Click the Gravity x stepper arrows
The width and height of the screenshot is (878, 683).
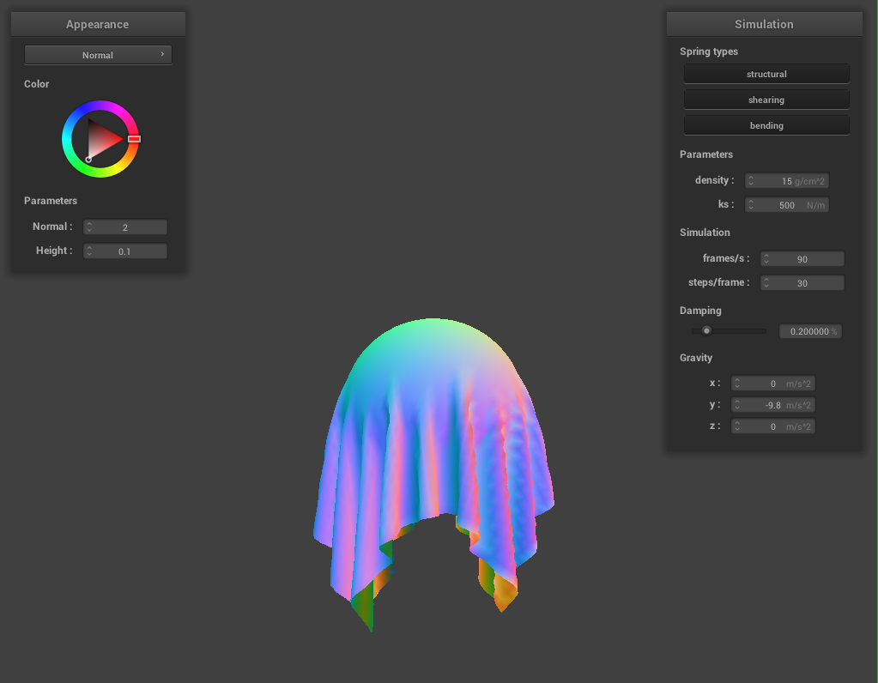(737, 384)
